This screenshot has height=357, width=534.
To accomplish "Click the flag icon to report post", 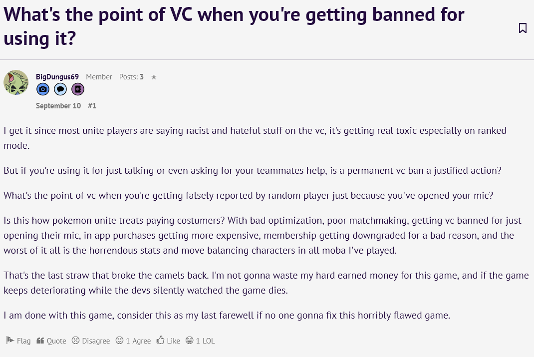I will pyautogui.click(x=10, y=340).
